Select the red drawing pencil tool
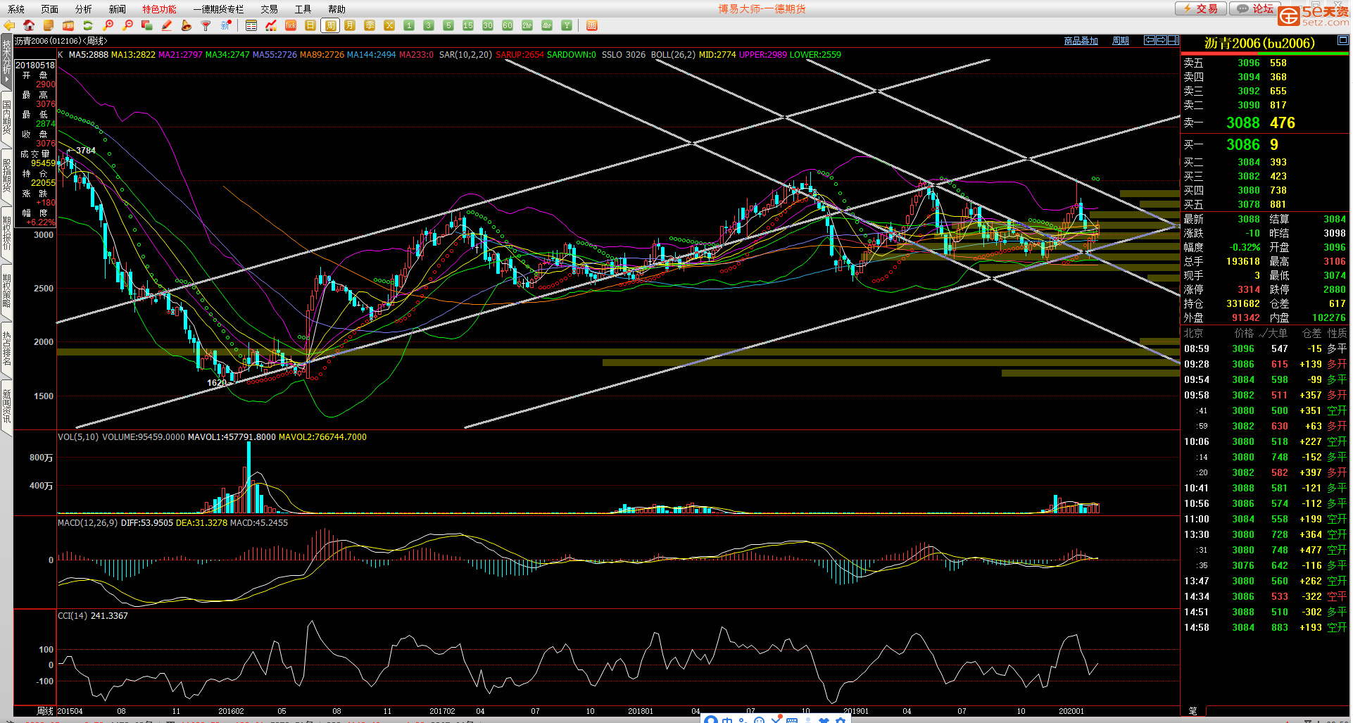The image size is (1353, 723). 167,25
